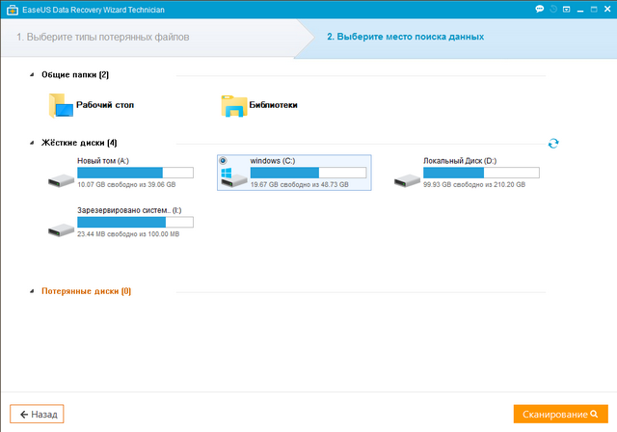Select the Библиотеки folder icon
This screenshot has height=432, width=617.
234,106
